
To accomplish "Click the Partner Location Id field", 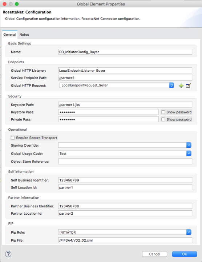I will (125, 213).
